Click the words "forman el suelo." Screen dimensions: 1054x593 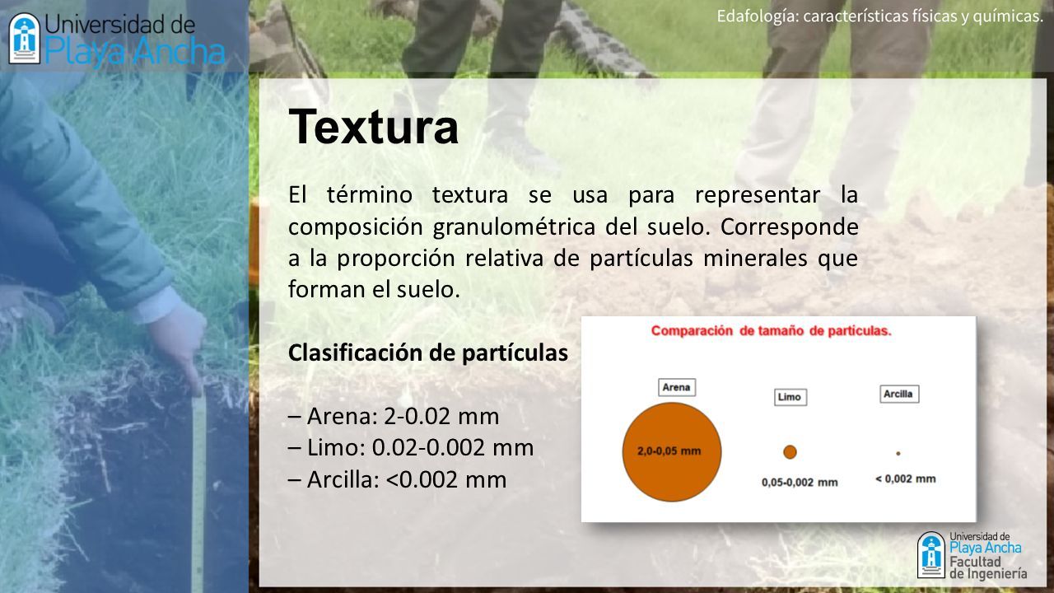tap(374, 289)
